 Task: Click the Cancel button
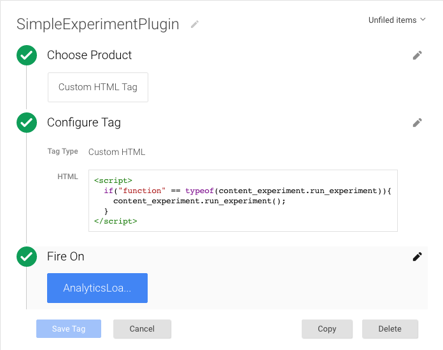coord(142,328)
